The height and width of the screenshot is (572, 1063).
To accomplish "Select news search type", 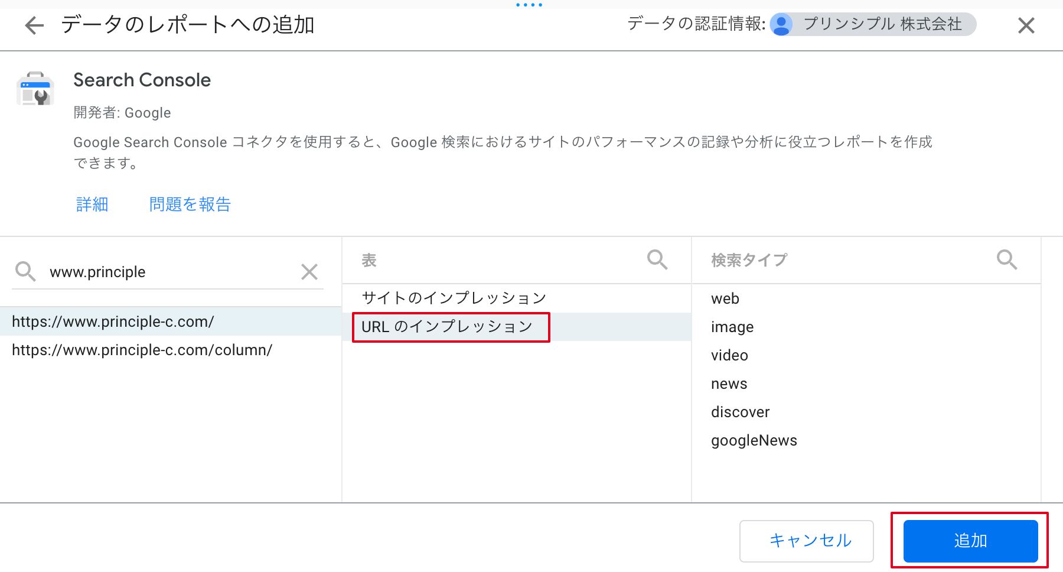I will [x=866, y=383].
